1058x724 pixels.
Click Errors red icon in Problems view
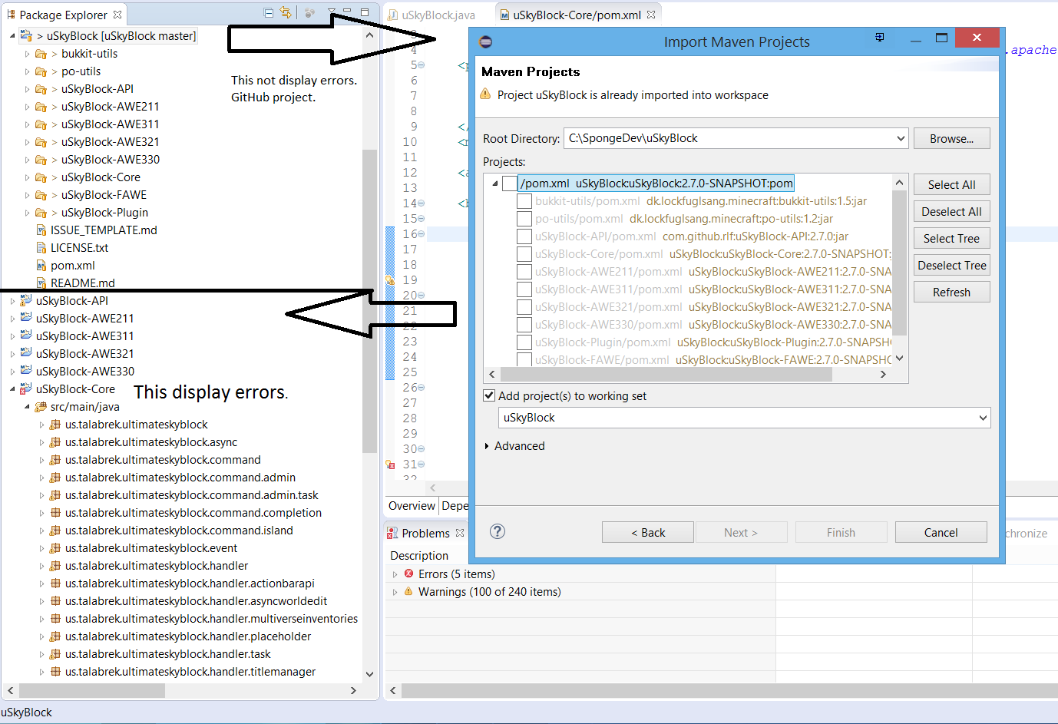409,574
